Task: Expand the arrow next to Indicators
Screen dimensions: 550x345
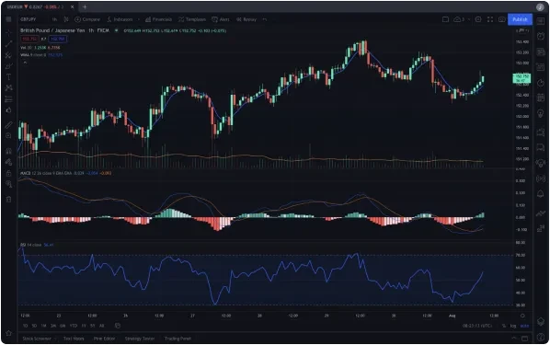Action: tap(138, 19)
